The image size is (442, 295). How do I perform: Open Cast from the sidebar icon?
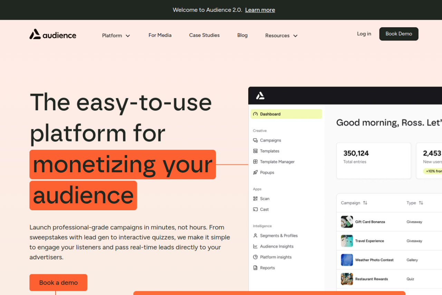click(256, 210)
